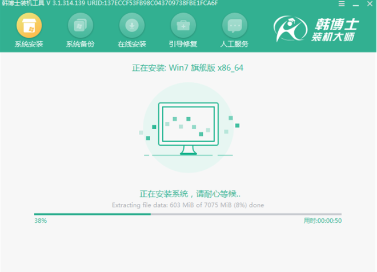This screenshot has height=272, width=377.
Task: Click the 用时:00:00:50 elapsed time
Action: pos(322,221)
